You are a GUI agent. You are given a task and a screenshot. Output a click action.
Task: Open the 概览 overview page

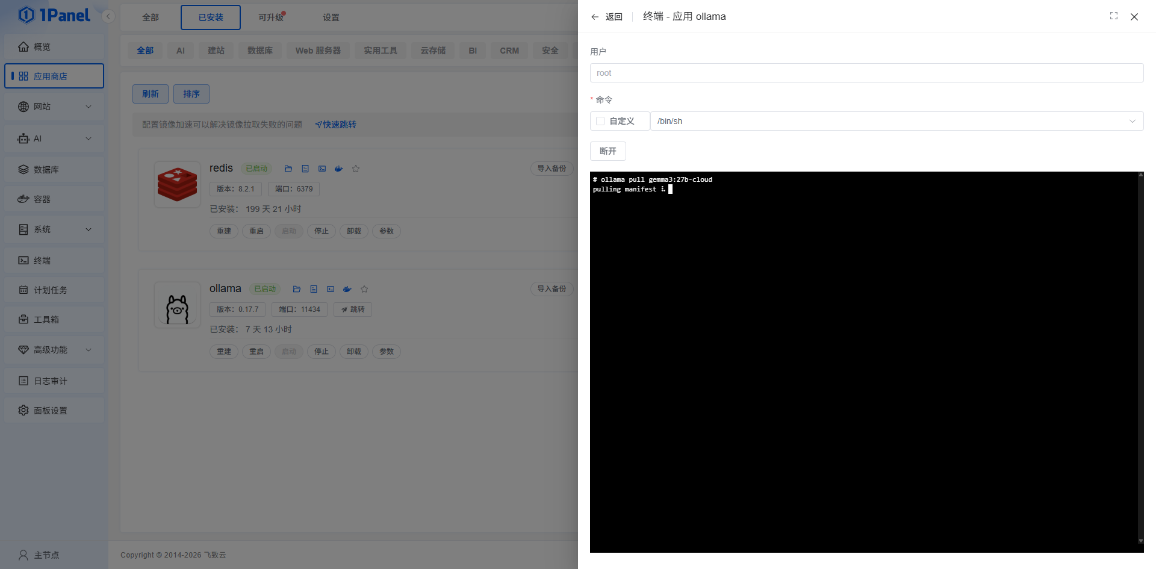coord(54,46)
